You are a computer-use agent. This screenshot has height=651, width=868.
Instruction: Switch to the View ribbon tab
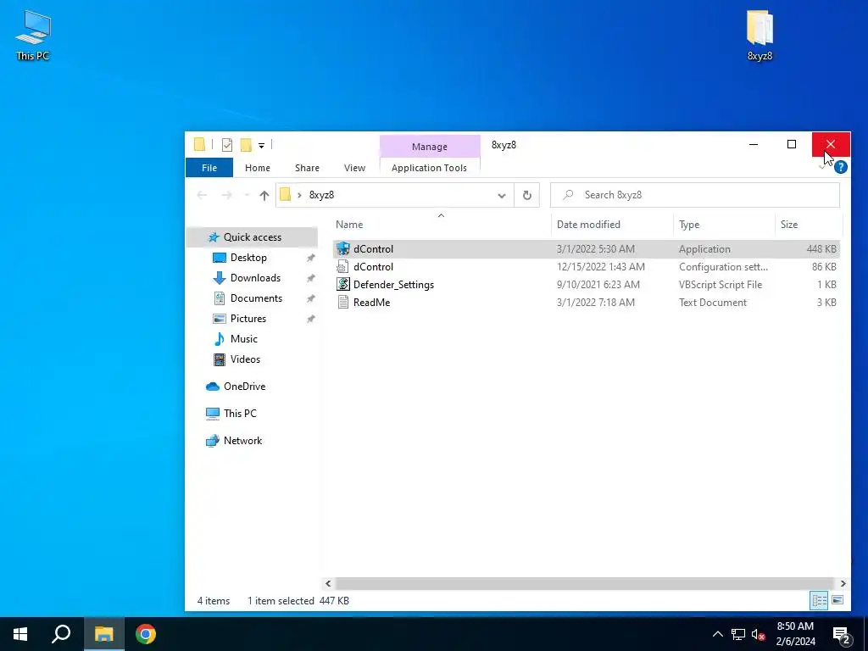click(354, 168)
